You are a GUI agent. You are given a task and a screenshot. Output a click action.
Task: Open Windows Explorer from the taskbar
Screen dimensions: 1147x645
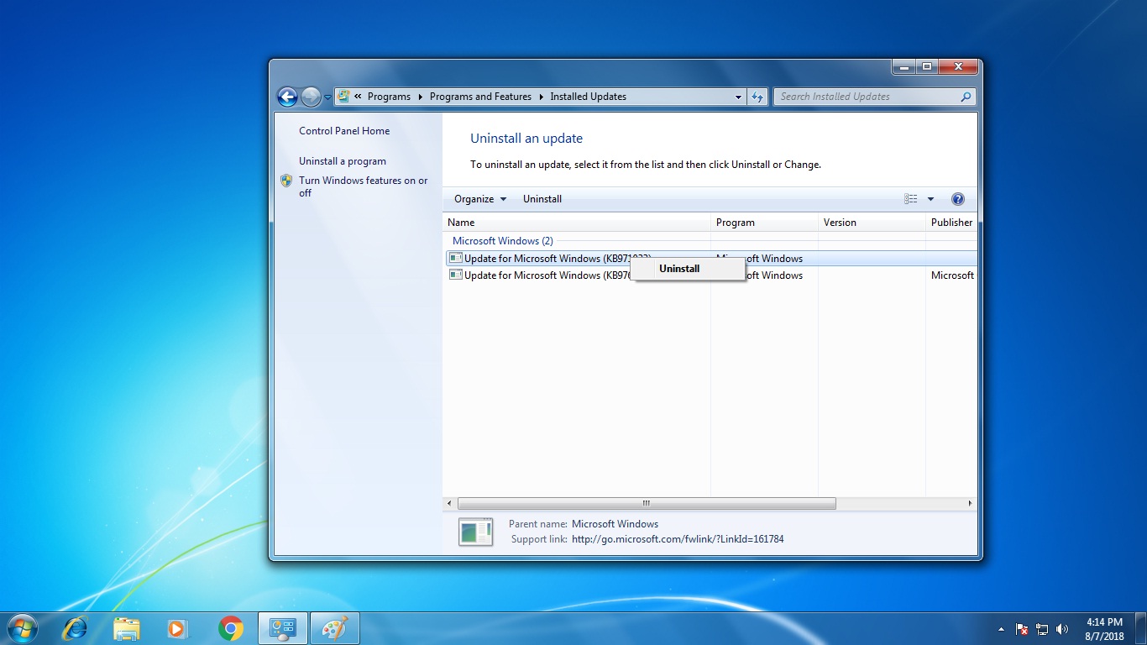(x=126, y=627)
